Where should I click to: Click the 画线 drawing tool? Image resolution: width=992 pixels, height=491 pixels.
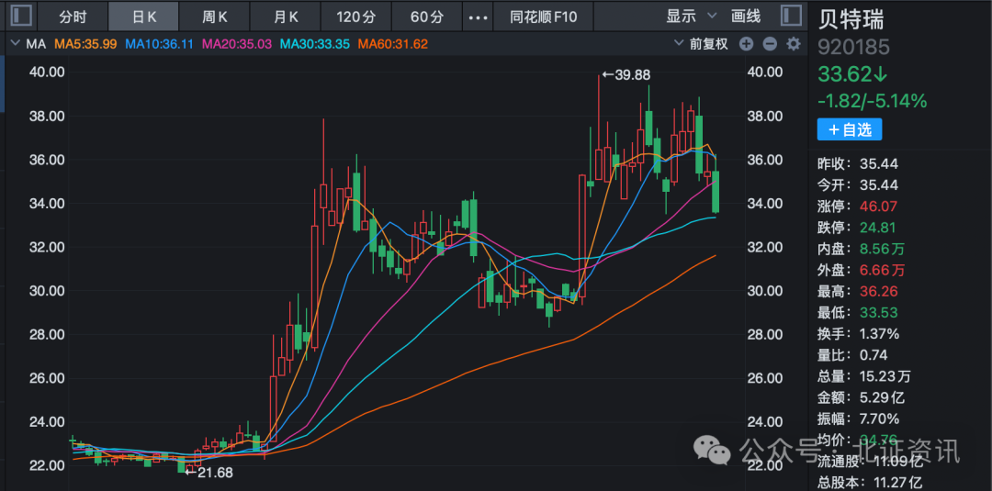(x=746, y=17)
